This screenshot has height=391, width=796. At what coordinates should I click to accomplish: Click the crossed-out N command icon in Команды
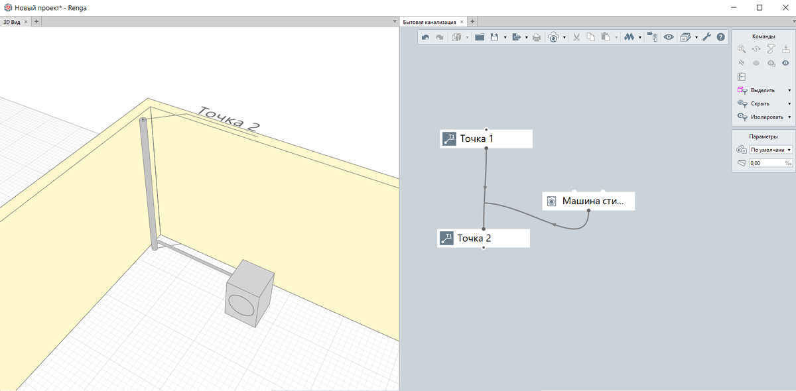click(742, 63)
